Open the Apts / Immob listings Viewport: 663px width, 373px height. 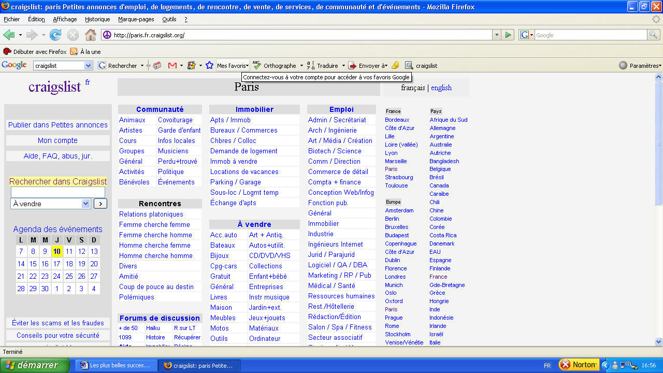coord(230,120)
